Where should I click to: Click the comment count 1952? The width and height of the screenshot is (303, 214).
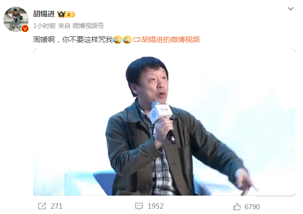click(156, 206)
